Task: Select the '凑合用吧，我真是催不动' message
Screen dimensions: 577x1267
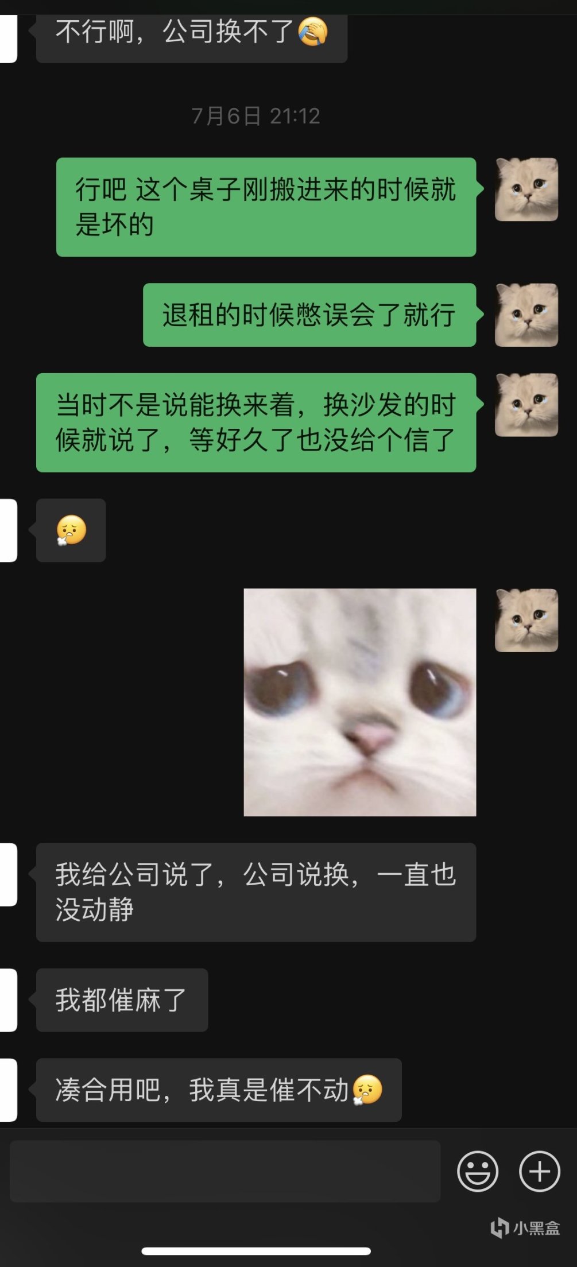Action: pos(219,1090)
